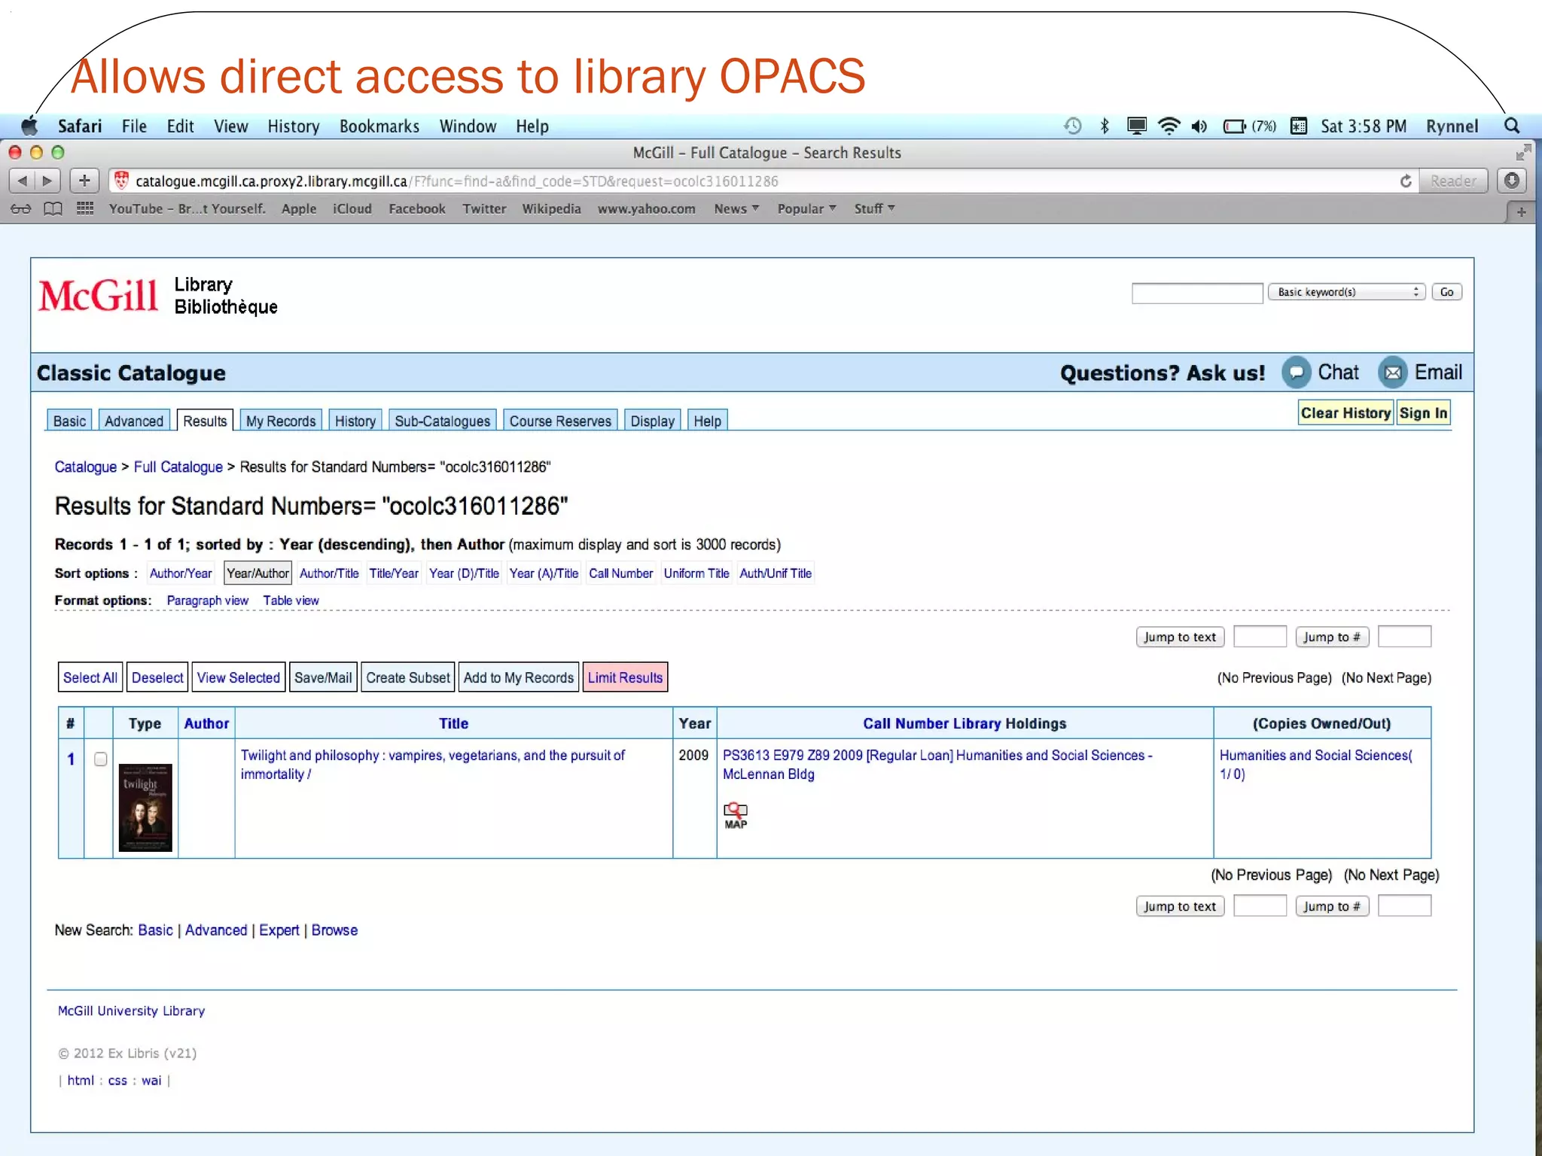Click the Email envelope icon
1542x1156 pixels.
click(x=1393, y=373)
